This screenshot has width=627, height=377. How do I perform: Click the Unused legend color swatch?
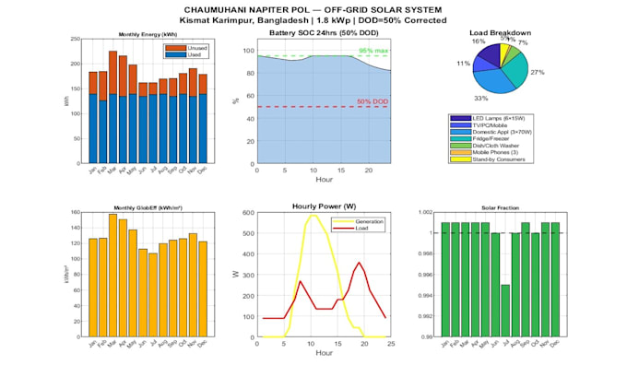coord(176,48)
